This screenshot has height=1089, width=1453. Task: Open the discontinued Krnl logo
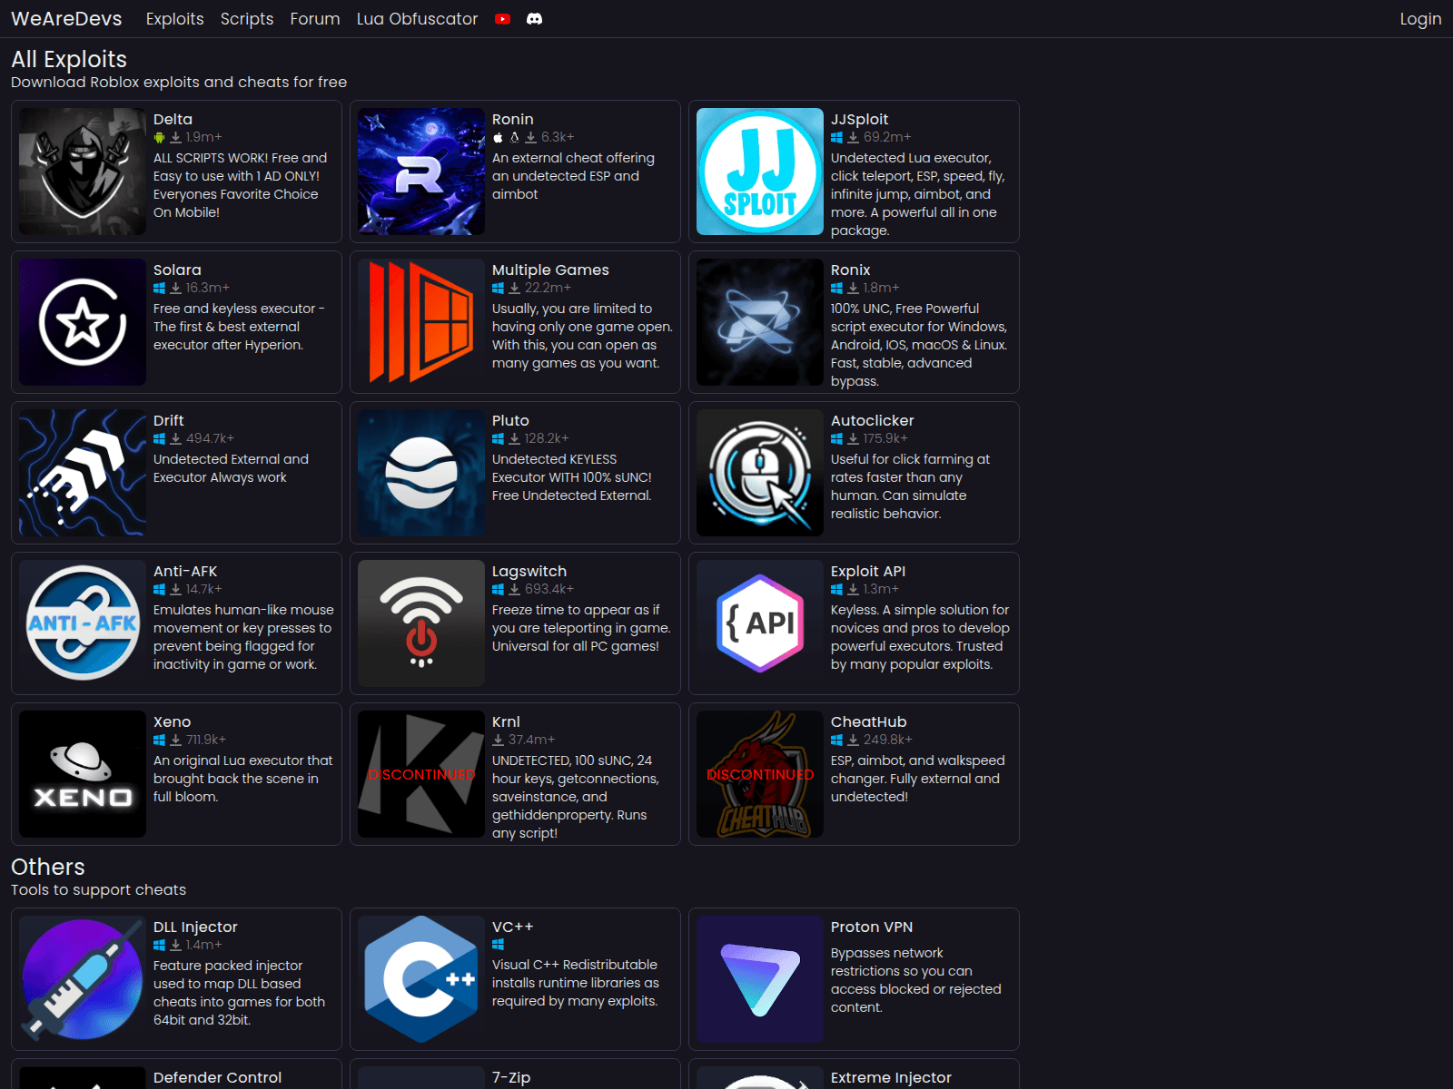click(x=421, y=774)
